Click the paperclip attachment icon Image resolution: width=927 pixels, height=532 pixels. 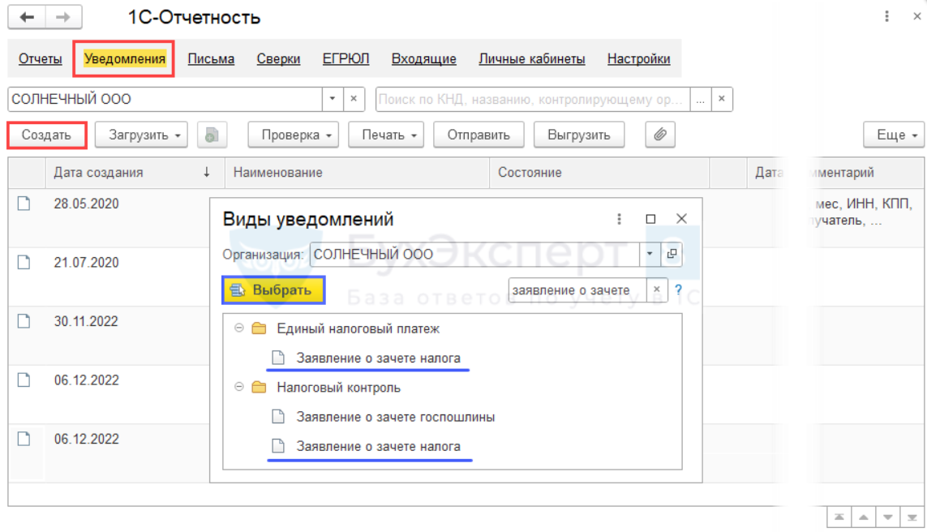[x=660, y=135]
